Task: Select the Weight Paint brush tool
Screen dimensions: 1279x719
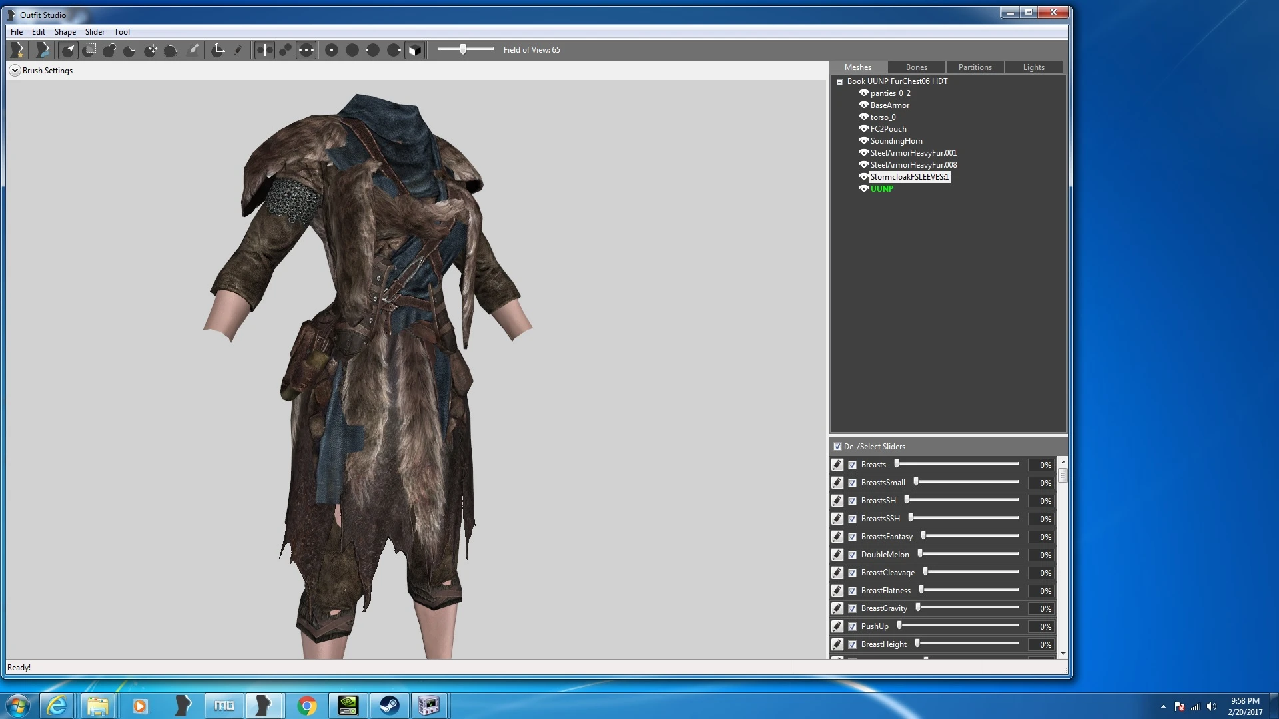Action: (x=193, y=50)
